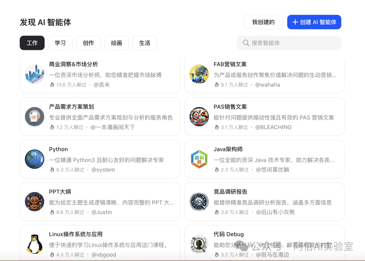Click flame icon beside 4.3 万人聊过
Screen dimensions: 365x261
pos(52,255)
